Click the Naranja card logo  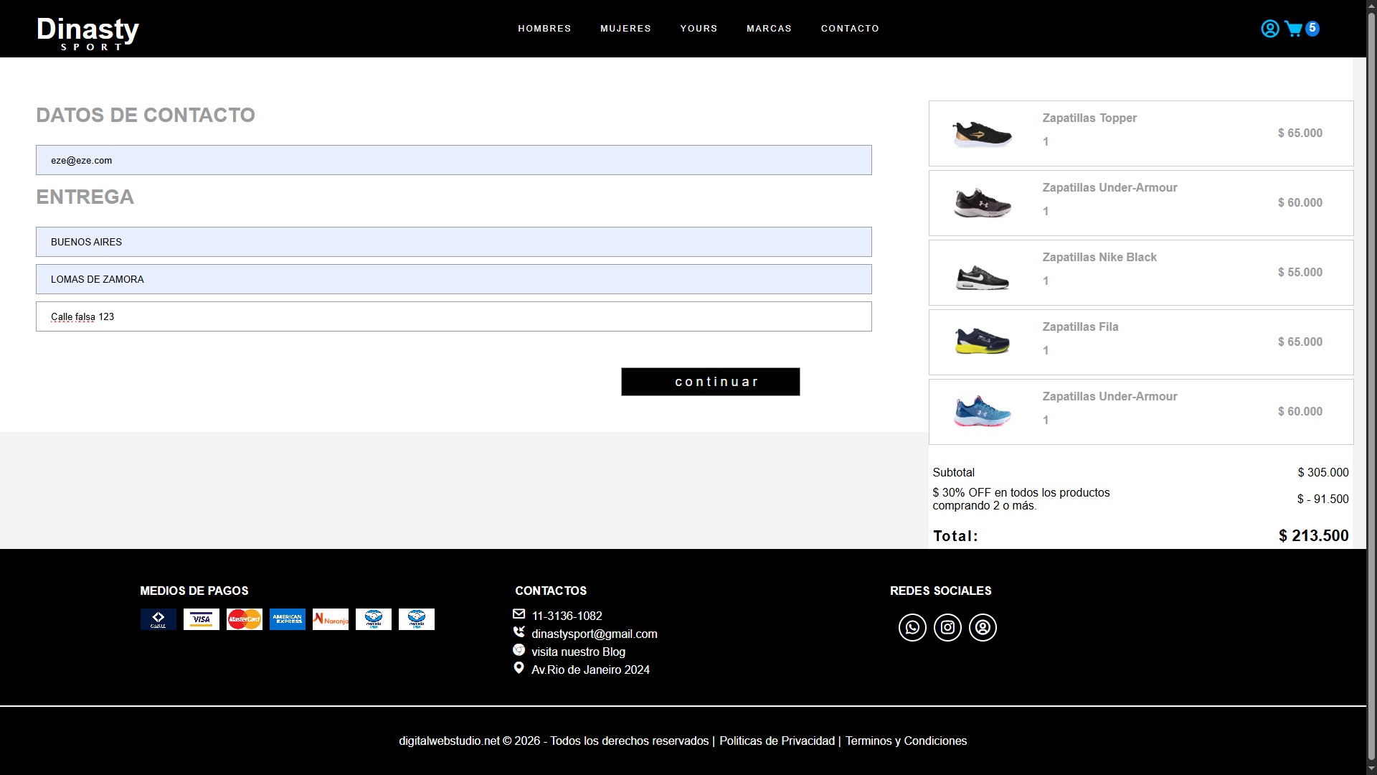[x=331, y=619]
